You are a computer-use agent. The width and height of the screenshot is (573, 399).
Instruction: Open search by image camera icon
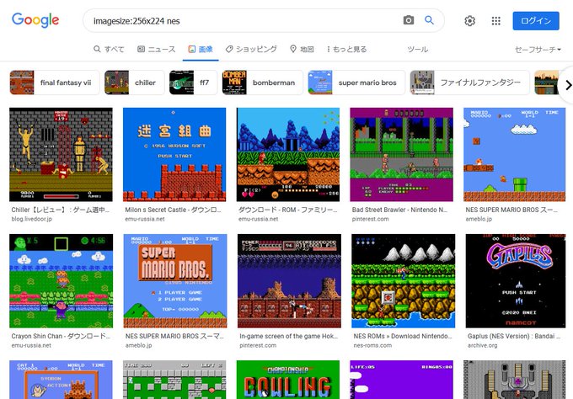pos(409,20)
